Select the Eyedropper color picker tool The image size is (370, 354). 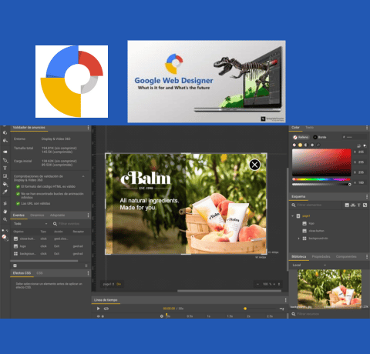coord(5,192)
